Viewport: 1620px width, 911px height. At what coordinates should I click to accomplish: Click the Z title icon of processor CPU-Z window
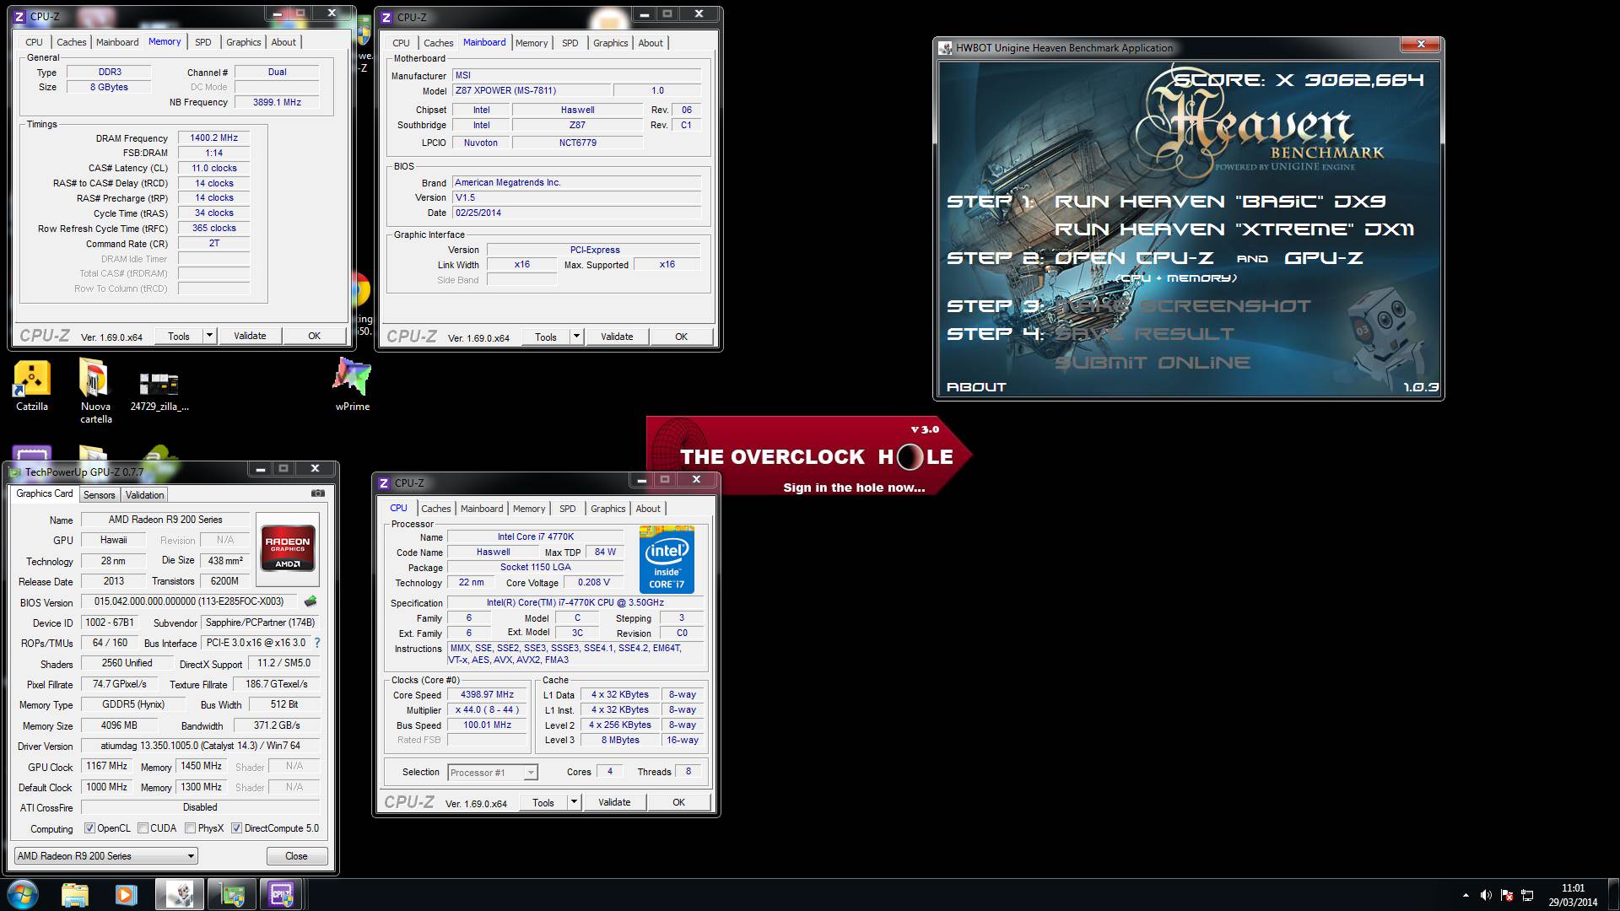pos(384,482)
